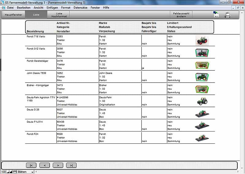Open the Einfügen menu
This screenshot has height=174, width=245.
click(x=52, y=7)
